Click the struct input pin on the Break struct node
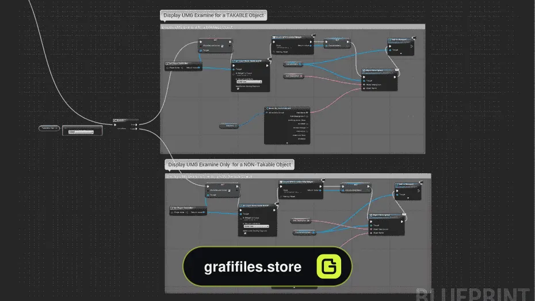The height and width of the screenshot is (301, 535). (267, 113)
